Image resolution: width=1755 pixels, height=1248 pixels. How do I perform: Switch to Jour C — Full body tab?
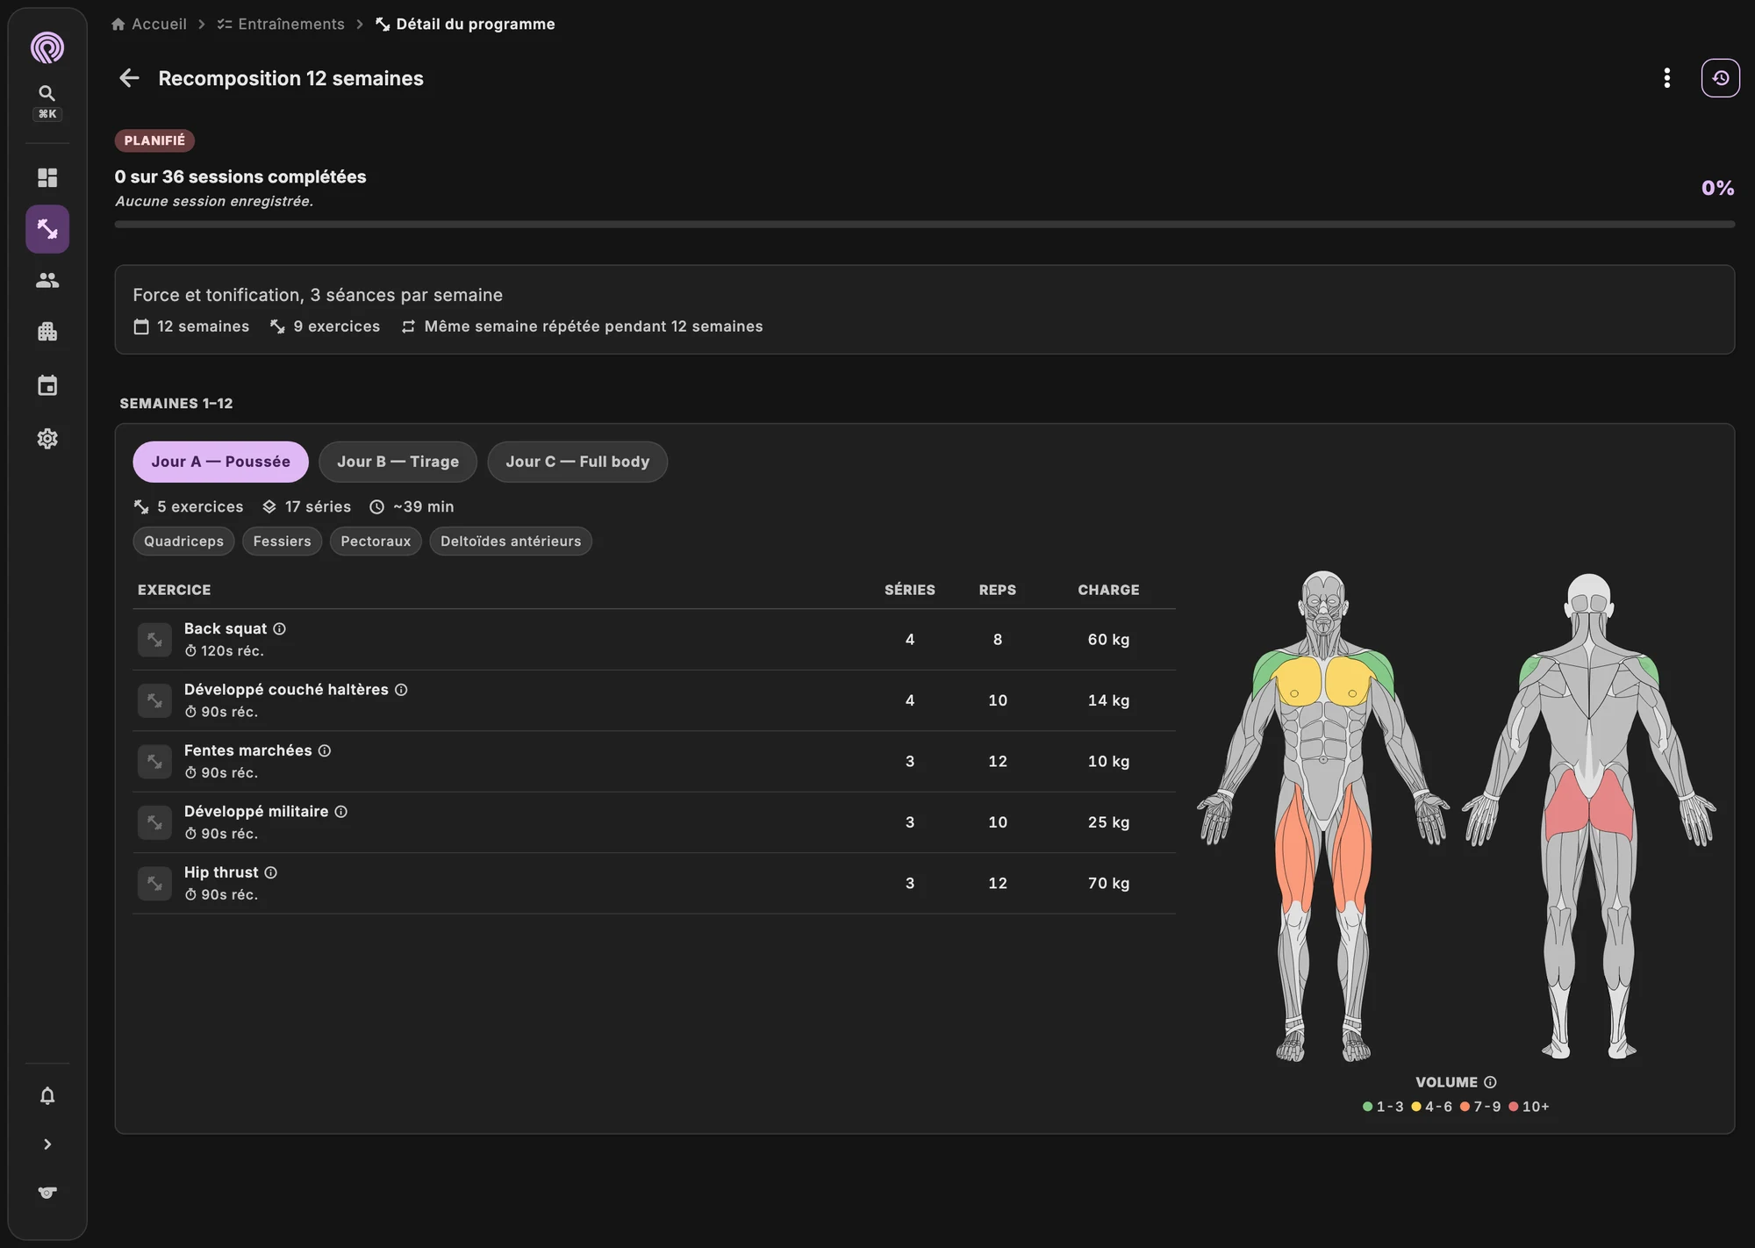(x=577, y=462)
